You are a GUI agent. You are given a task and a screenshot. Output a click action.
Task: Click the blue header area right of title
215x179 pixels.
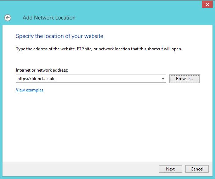142,18
